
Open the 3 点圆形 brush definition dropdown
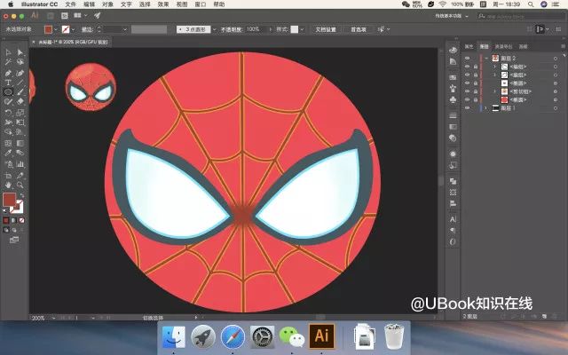(x=214, y=29)
